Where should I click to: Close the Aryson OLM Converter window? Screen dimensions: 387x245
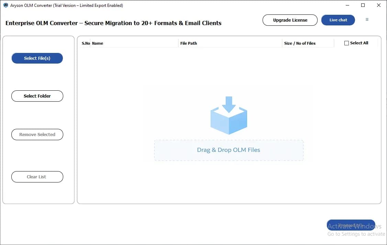pyautogui.click(x=379, y=5)
